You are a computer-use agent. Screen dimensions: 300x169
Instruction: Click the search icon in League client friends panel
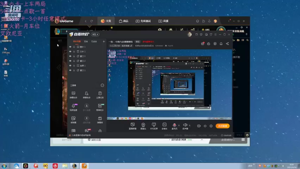[x=247, y=40]
